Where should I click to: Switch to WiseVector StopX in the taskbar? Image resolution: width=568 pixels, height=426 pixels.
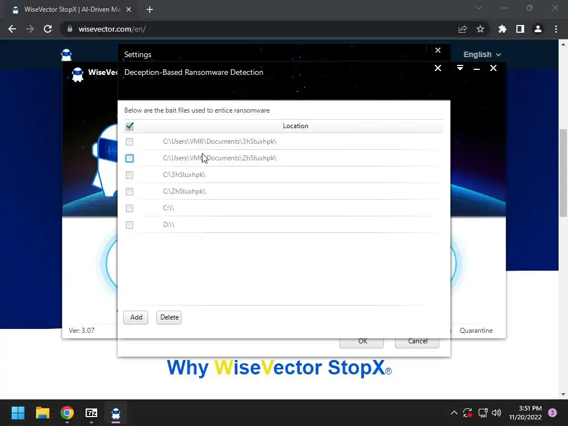pyautogui.click(x=116, y=413)
